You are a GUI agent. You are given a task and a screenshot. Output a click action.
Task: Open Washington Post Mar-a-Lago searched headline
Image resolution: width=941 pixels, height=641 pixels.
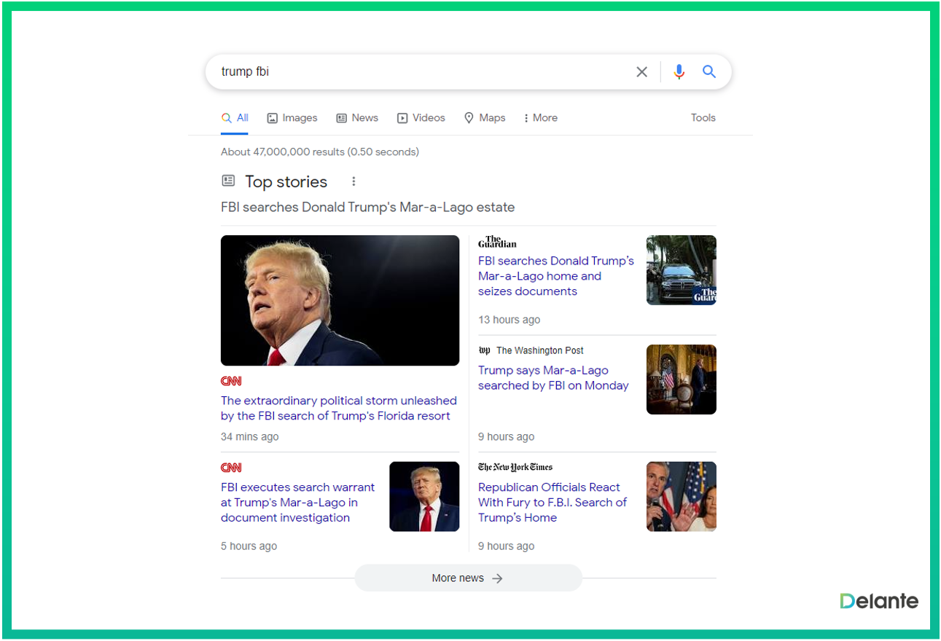(x=553, y=378)
